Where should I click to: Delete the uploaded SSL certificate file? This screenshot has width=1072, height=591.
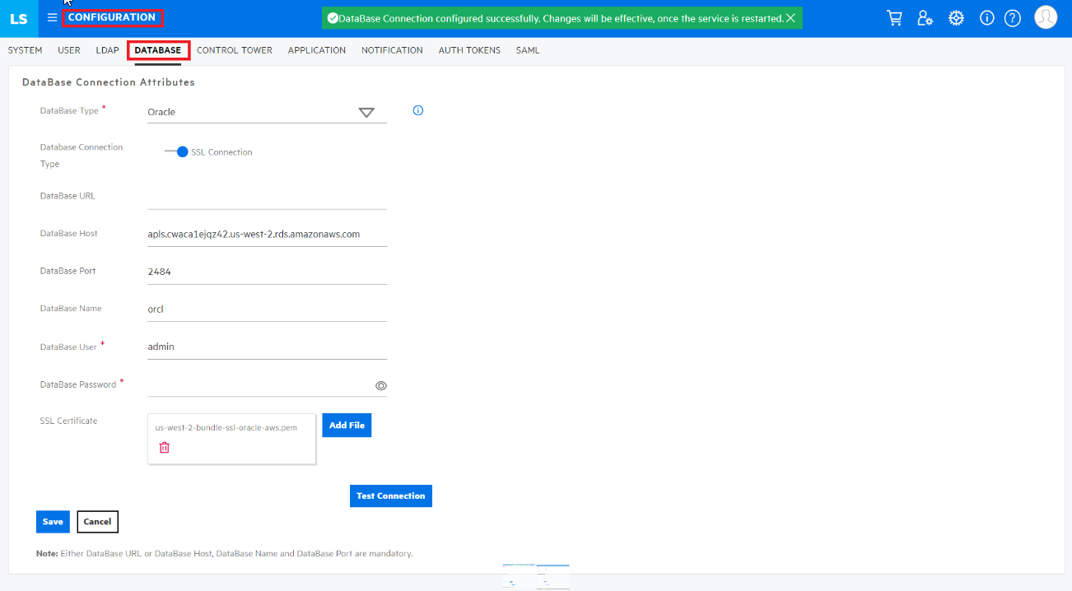pos(164,447)
